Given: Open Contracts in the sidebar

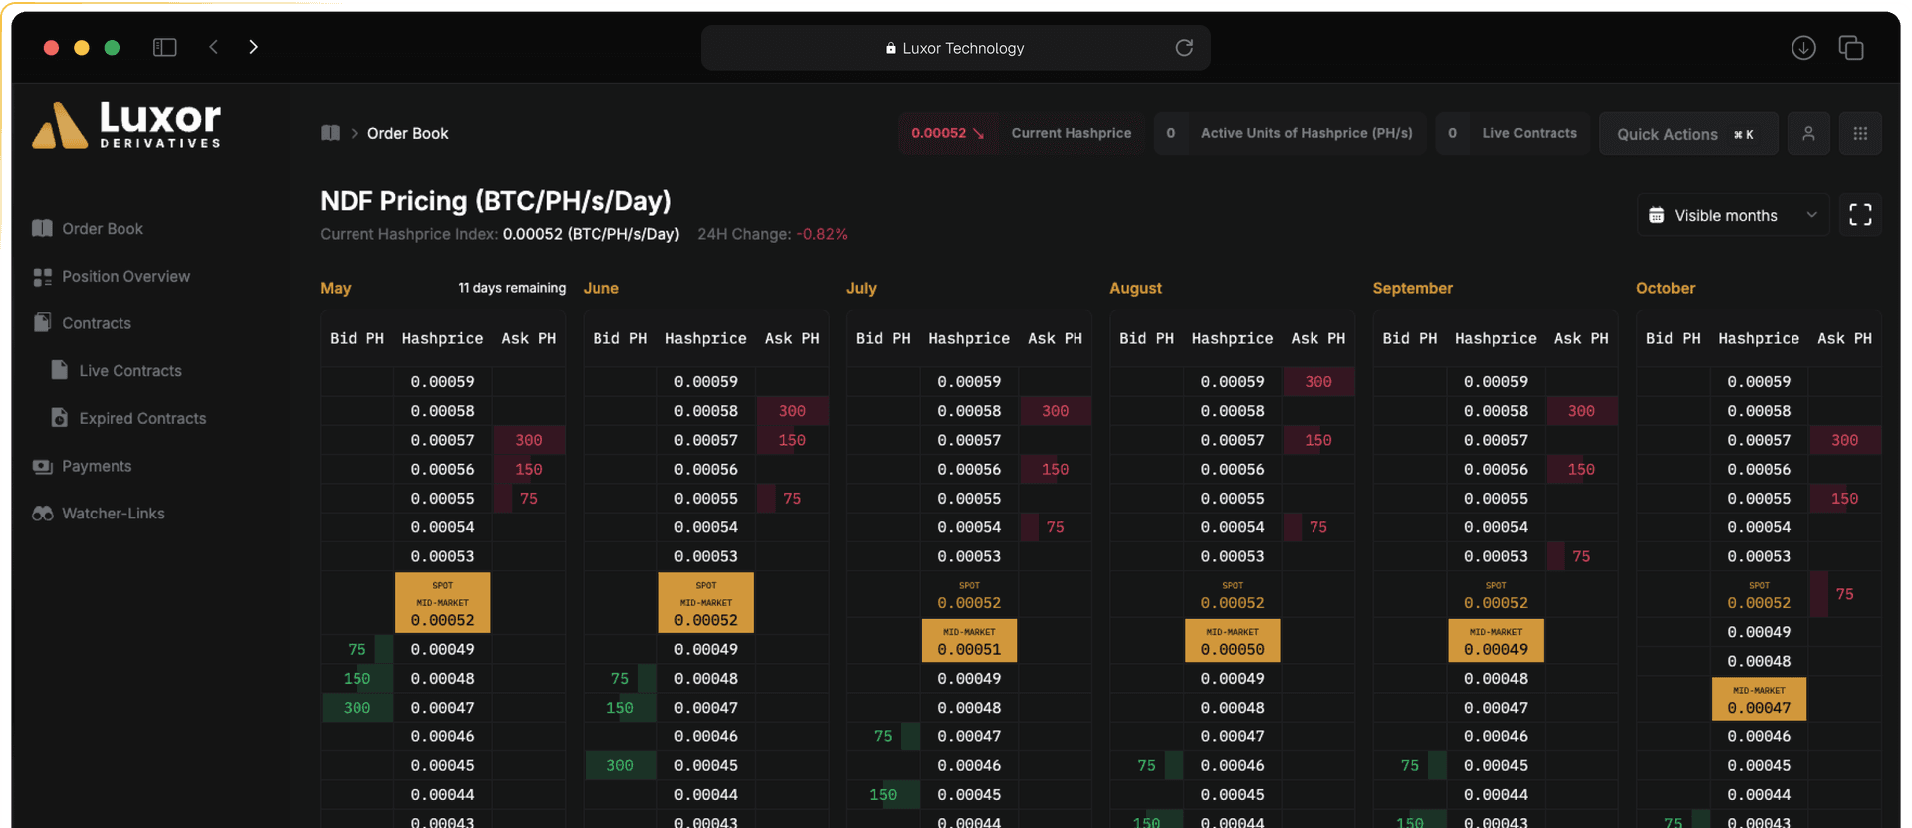Looking at the screenshot, I should coord(97,323).
